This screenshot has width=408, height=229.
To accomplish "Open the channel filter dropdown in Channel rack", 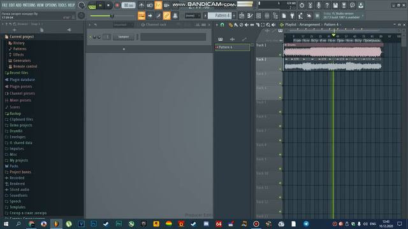I will (124, 25).
